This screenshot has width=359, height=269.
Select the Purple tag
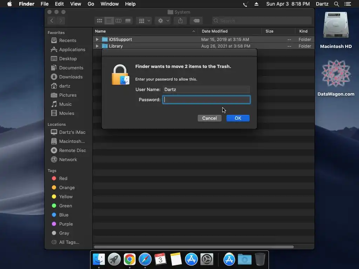62,224
